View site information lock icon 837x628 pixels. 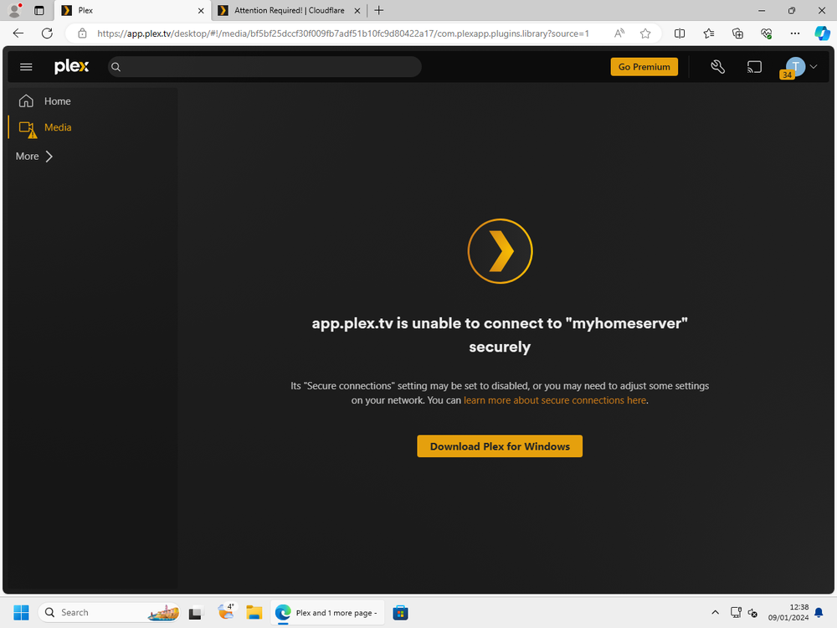82,33
